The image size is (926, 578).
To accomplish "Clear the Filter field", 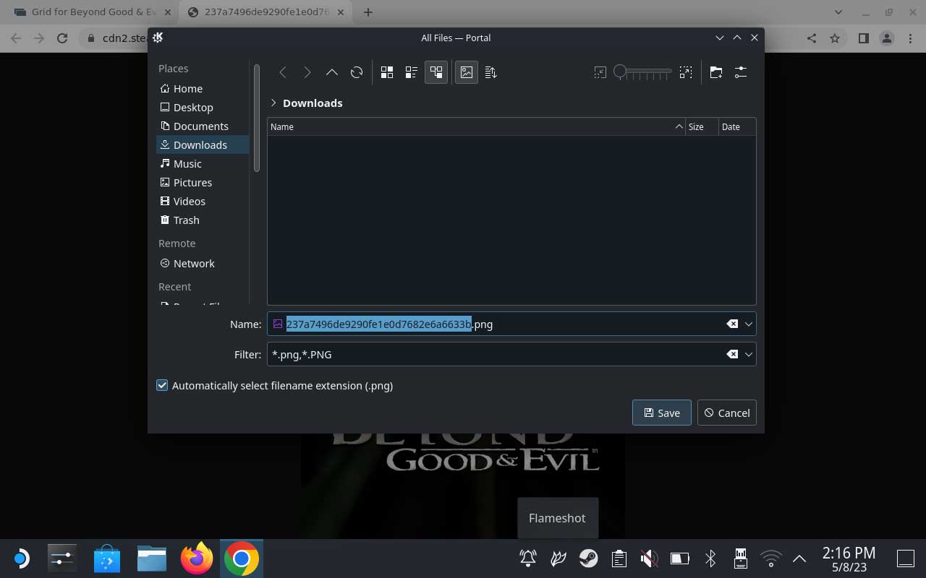I will [732, 354].
